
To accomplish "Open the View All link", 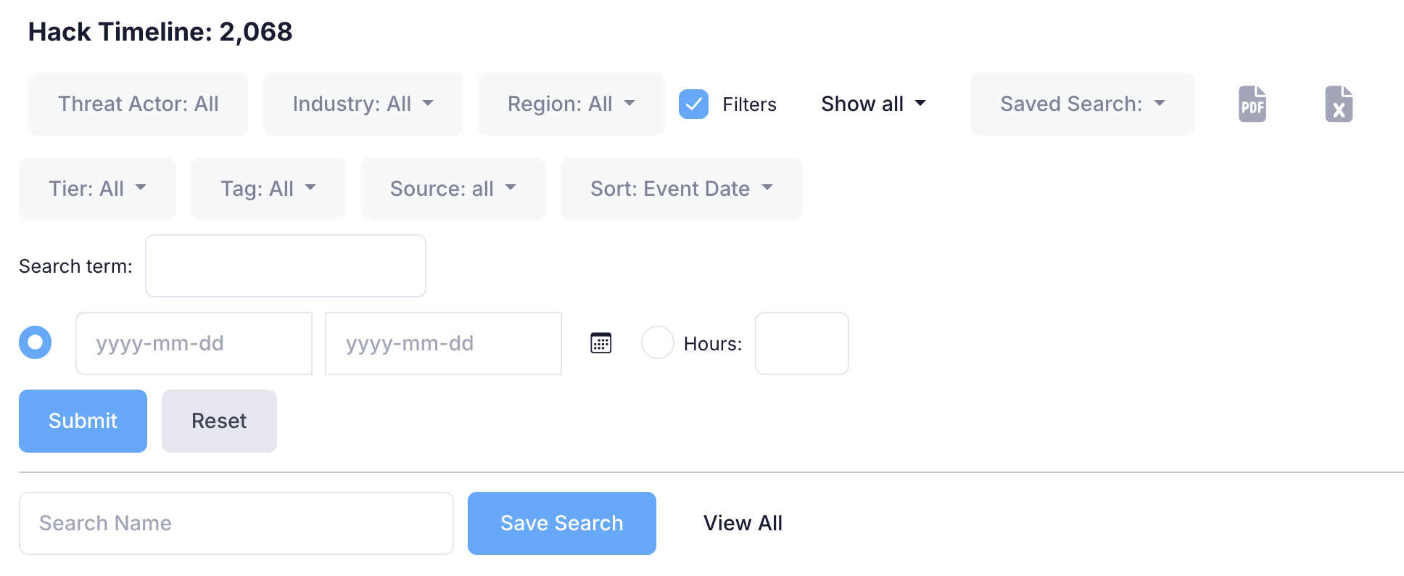I will (743, 523).
